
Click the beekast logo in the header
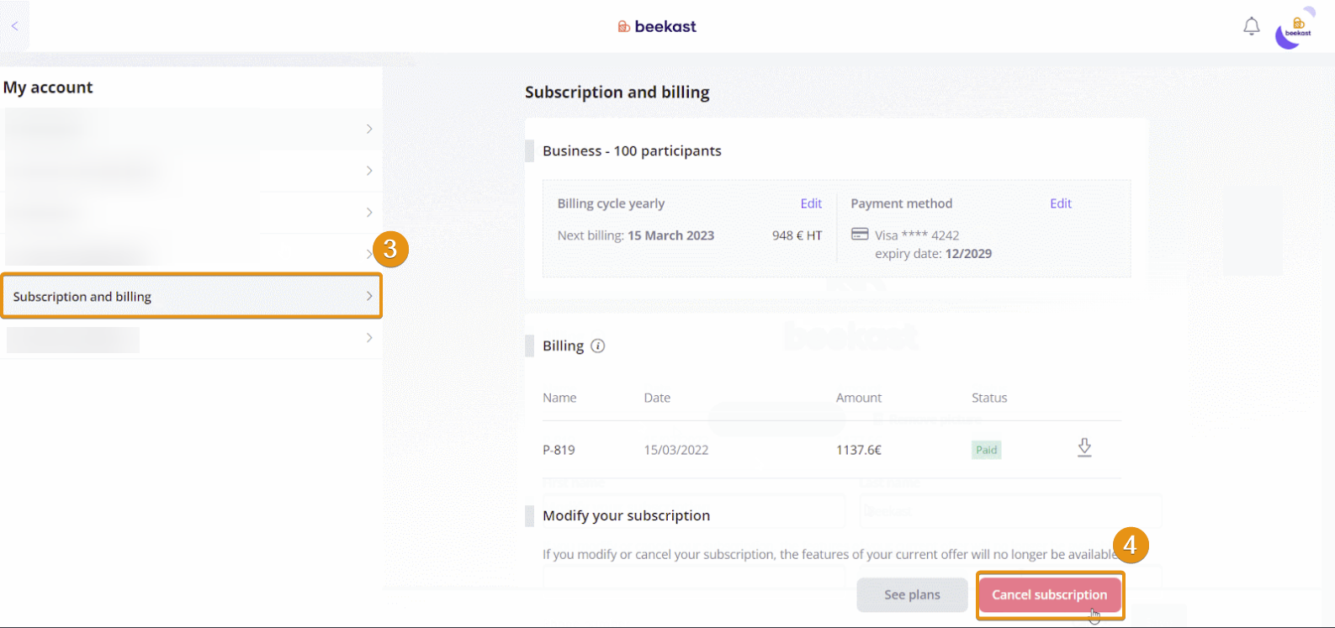pos(657,27)
